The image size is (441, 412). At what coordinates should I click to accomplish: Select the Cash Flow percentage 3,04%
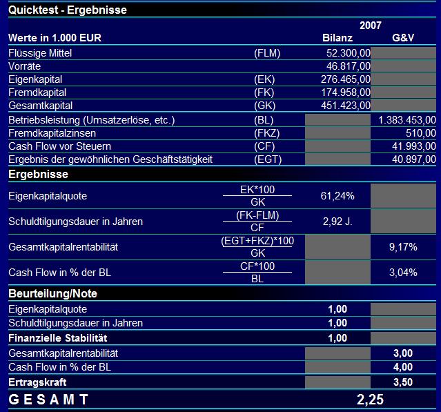(403, 272)
